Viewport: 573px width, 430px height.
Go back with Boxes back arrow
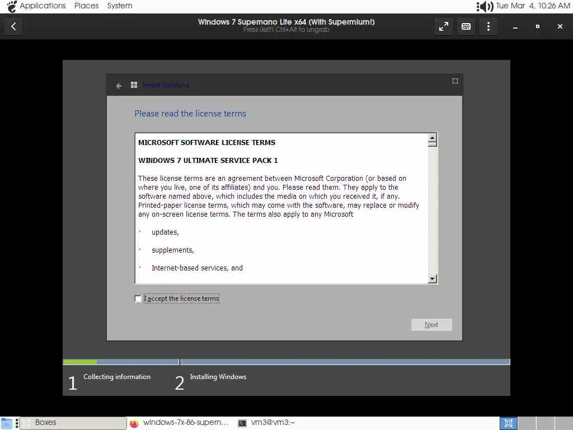(x=13, y=26)
